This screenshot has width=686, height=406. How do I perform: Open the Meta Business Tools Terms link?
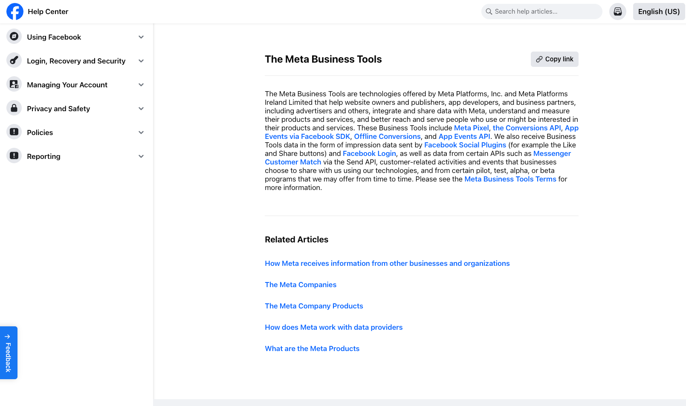510,179
